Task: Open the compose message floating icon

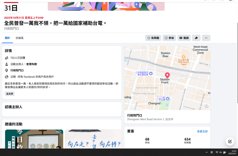Action: [230, 141]
